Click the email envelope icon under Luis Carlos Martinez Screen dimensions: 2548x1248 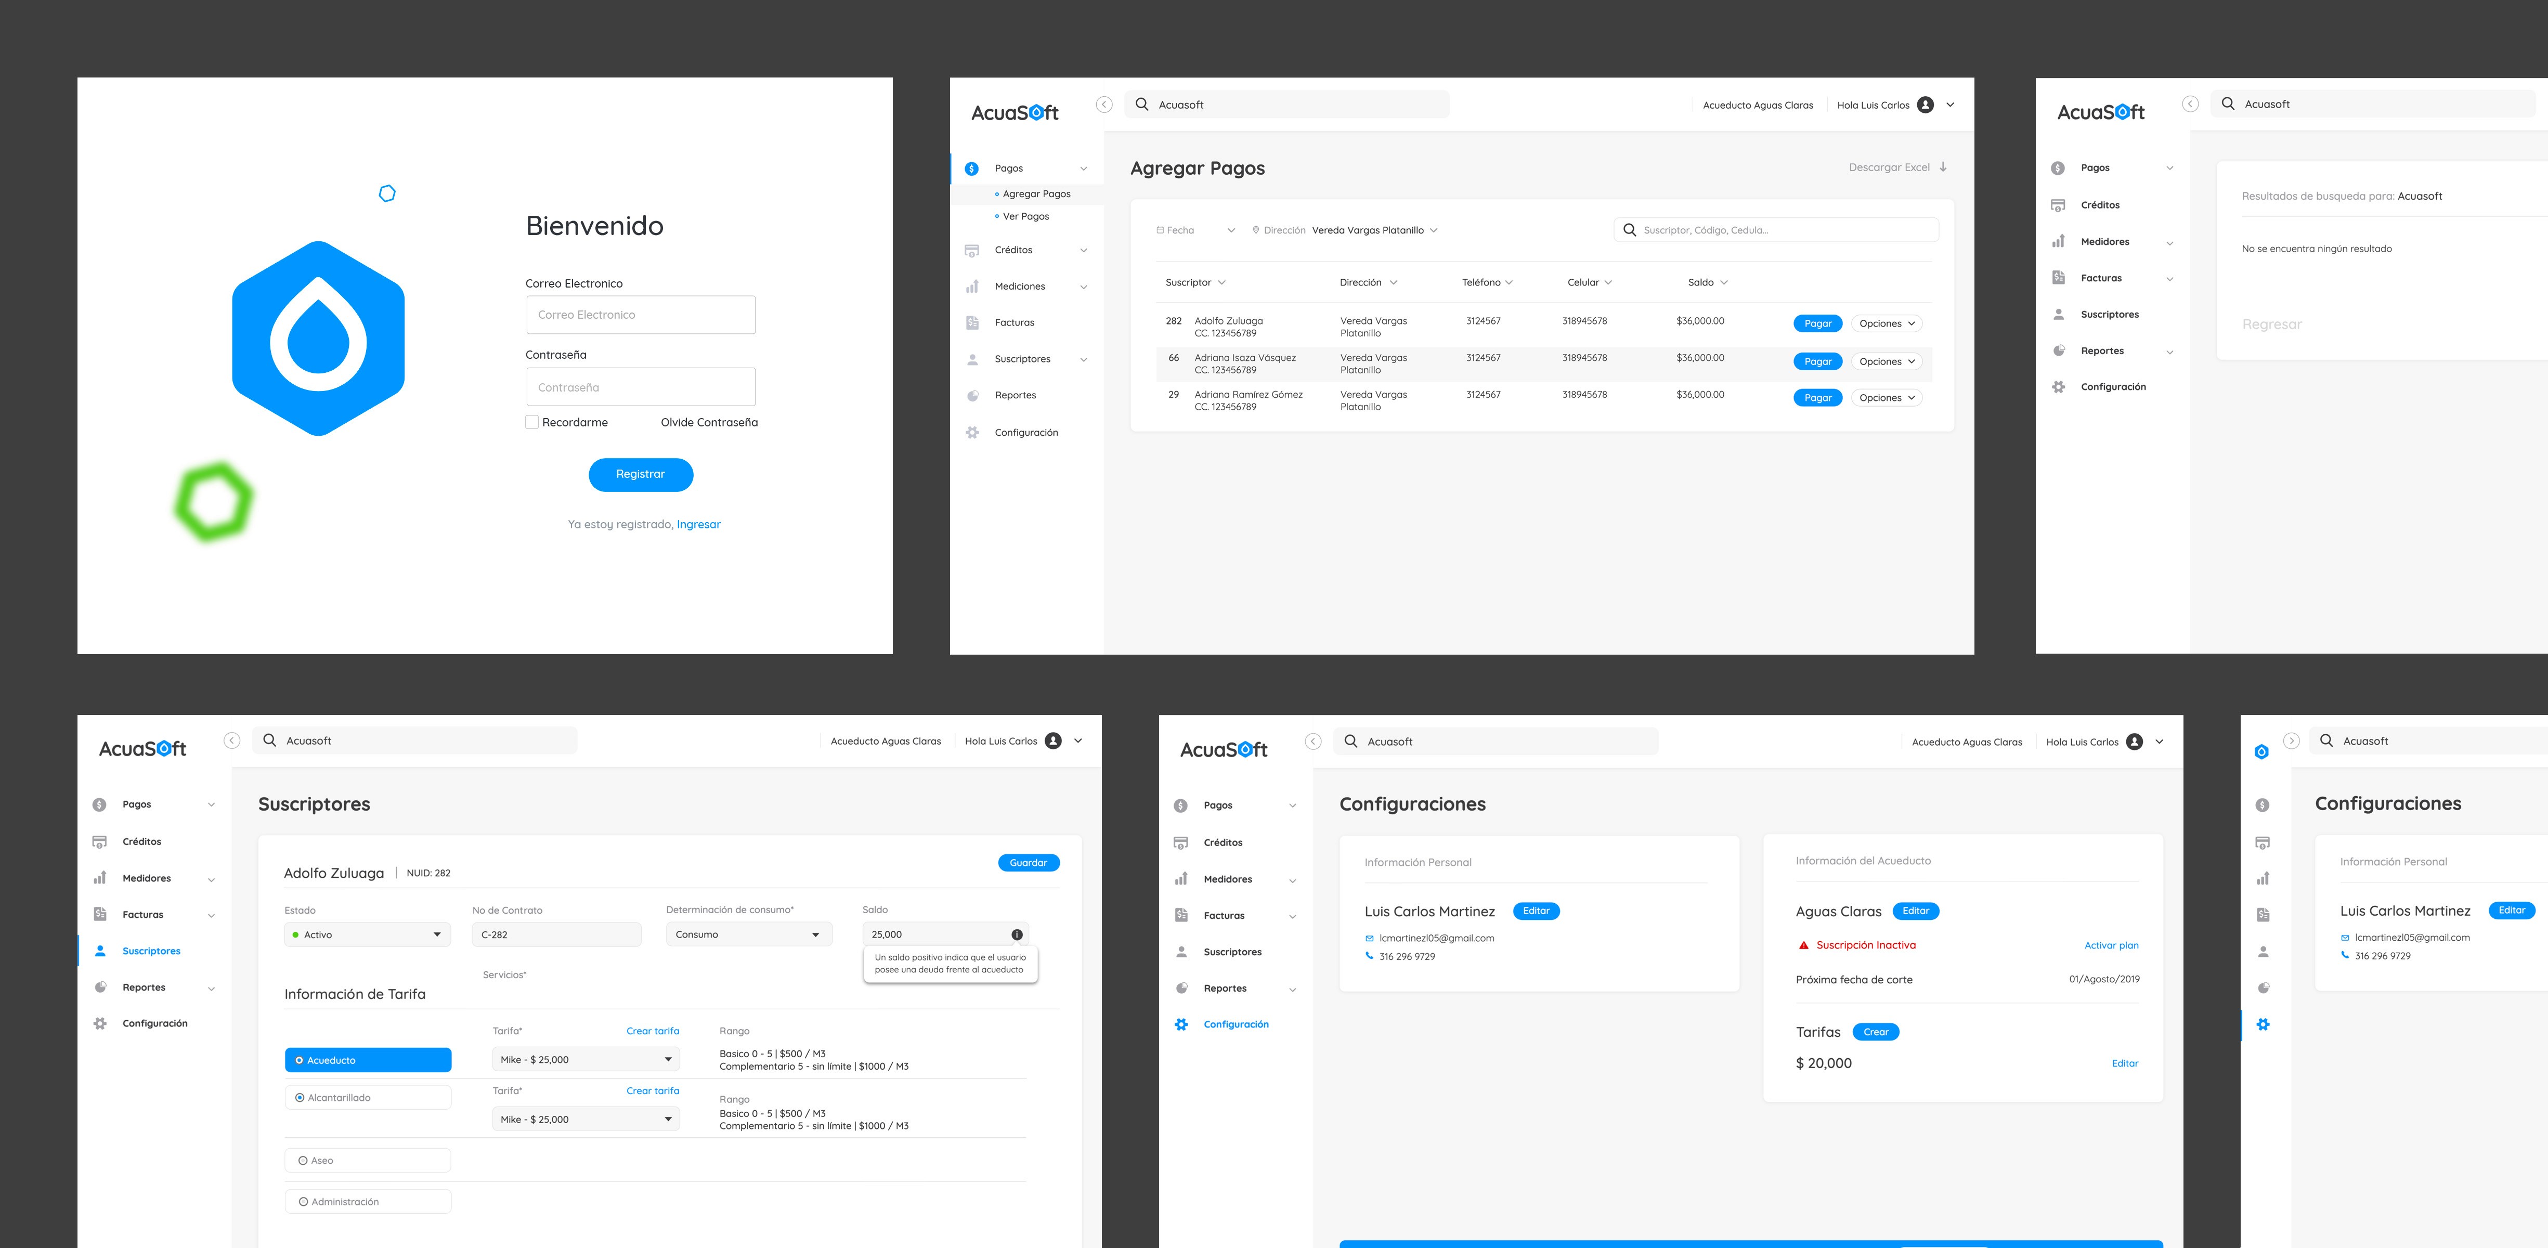pyautogui.click(x=1369, y=939)
